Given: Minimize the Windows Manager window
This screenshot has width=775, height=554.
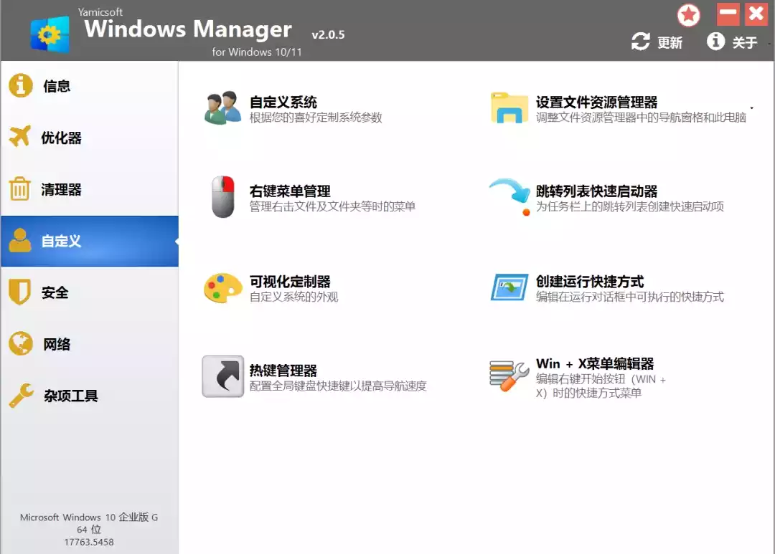Looking at the screenshot, I should pos(728,14).
